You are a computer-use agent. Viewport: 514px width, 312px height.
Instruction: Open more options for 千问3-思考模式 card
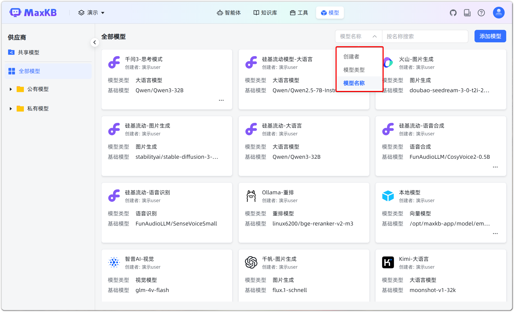point(221,100)
